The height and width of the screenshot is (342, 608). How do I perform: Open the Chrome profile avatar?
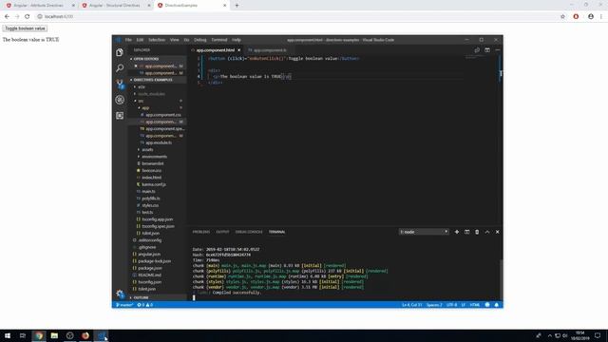(x=591, y=16)
